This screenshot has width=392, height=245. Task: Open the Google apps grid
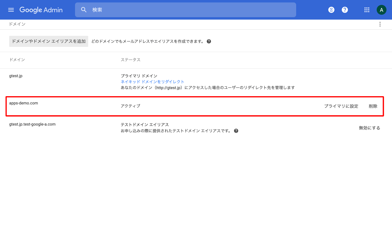pos(367,10)
